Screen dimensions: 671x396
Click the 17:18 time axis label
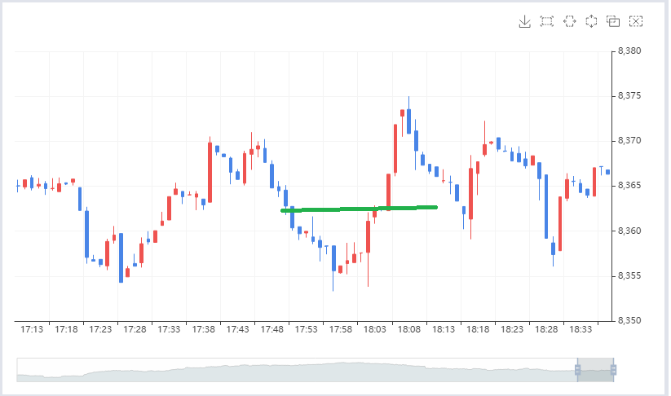click(x=66, y=329)
